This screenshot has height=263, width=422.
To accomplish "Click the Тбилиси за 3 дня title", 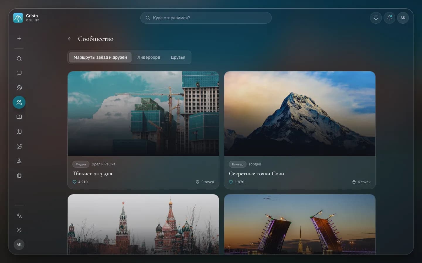I will [x=92, y=174].
